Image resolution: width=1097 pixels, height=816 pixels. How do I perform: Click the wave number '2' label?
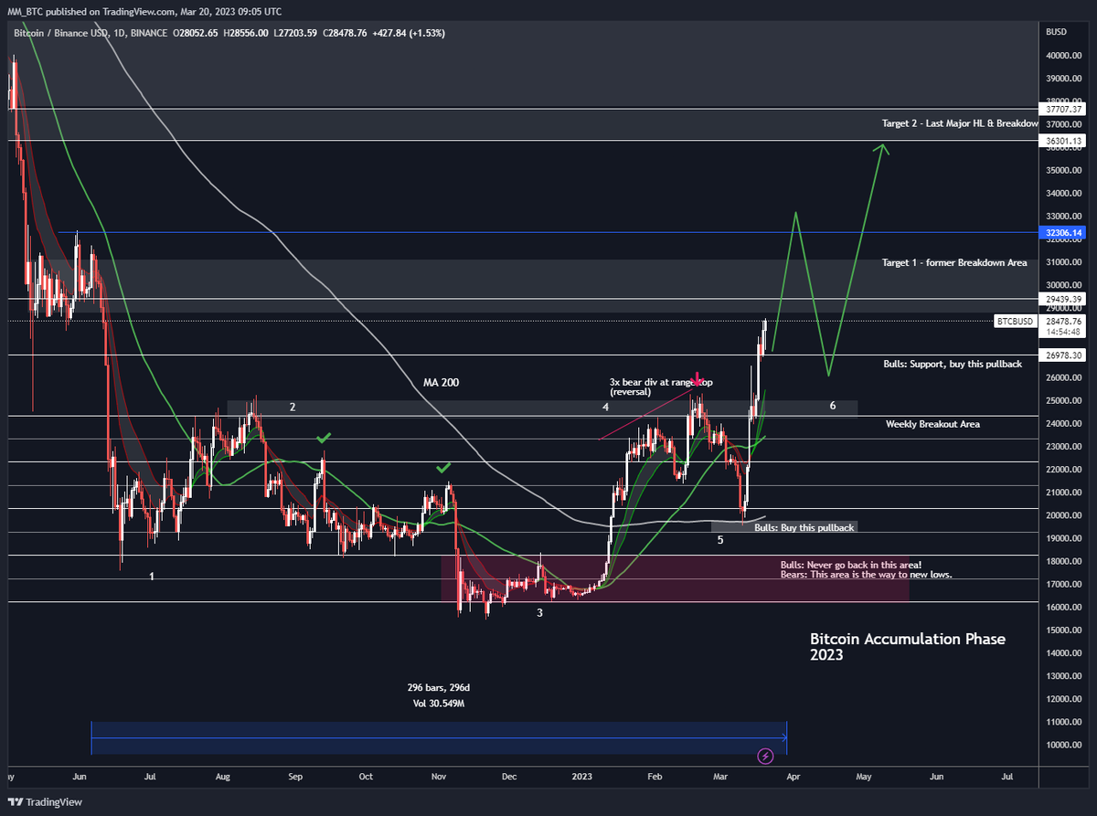(x=293, y=407)
